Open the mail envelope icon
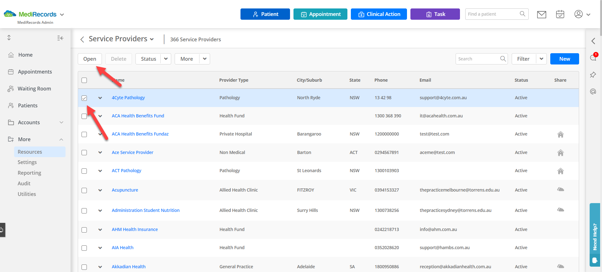Screen dimensions: 602x272 pos(541,14)
